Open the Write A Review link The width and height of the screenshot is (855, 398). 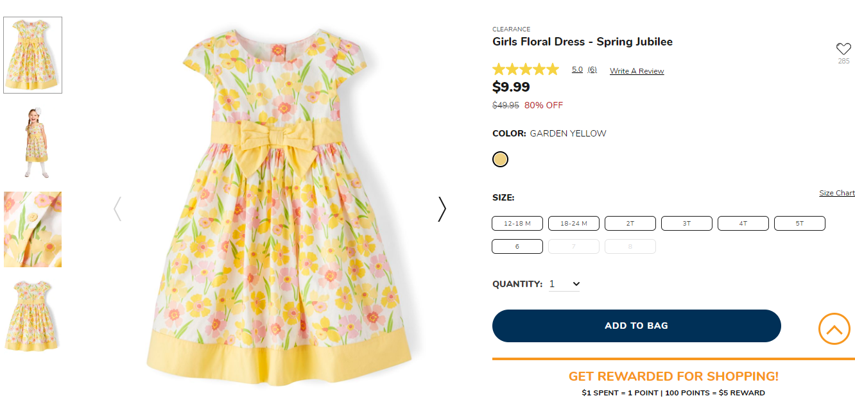[637, 71]
